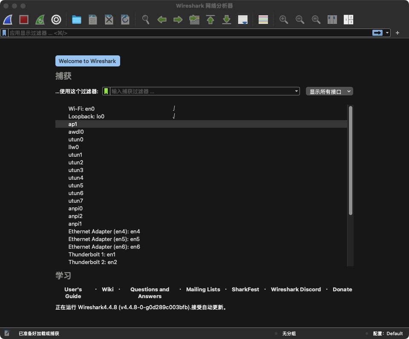This screenshot has height=339, width=409.
Task: Jump to first packet up-arrow icon
Action: (x=210, y=20)
